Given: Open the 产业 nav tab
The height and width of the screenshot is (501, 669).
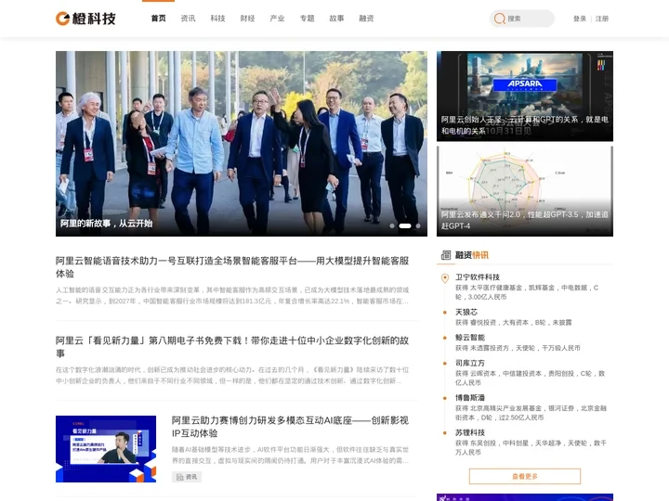Looking at the screenshot, I should tap(277, 19).
